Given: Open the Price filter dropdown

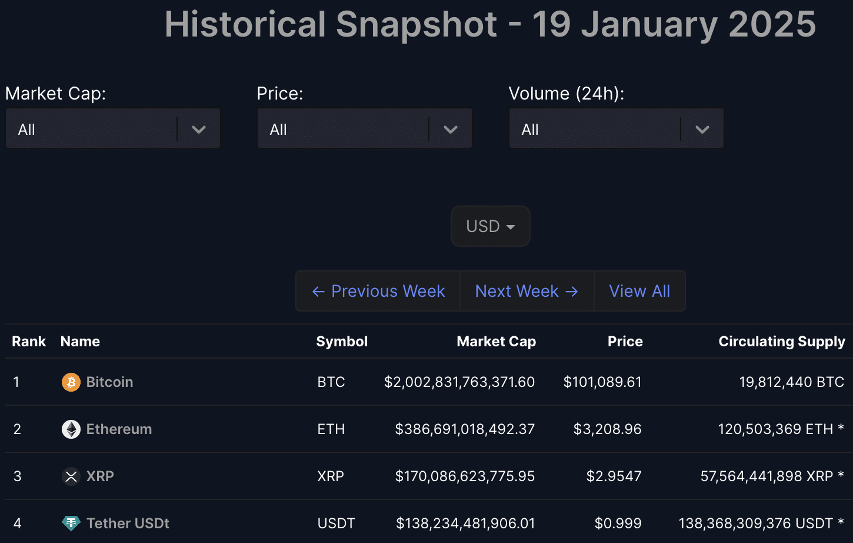Looking at the screenshot, I should [364, 128].
